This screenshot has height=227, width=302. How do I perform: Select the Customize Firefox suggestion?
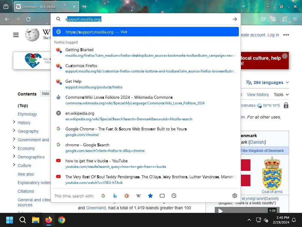coord(146,68)
